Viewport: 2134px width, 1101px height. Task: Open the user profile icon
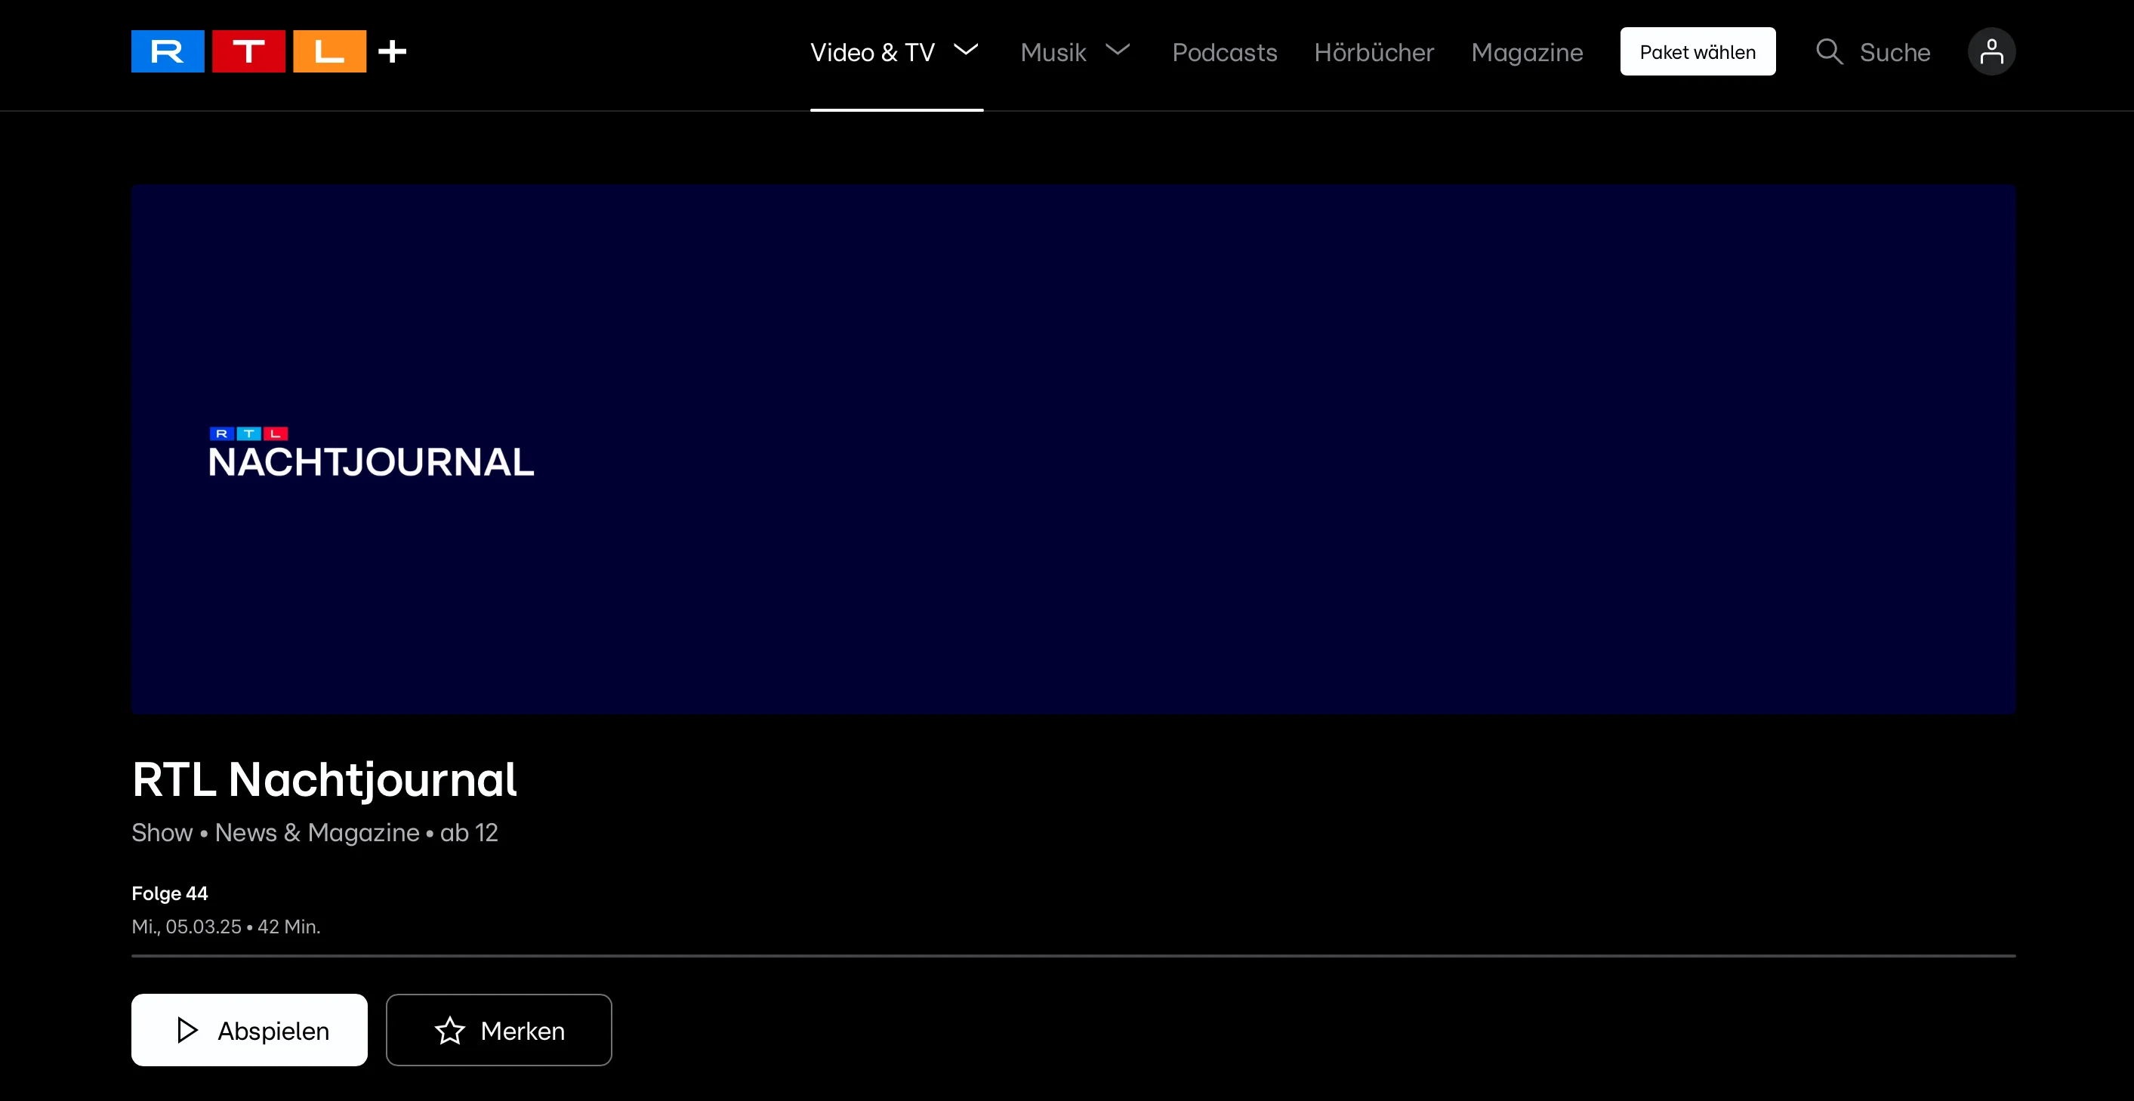click(1991, 51)
